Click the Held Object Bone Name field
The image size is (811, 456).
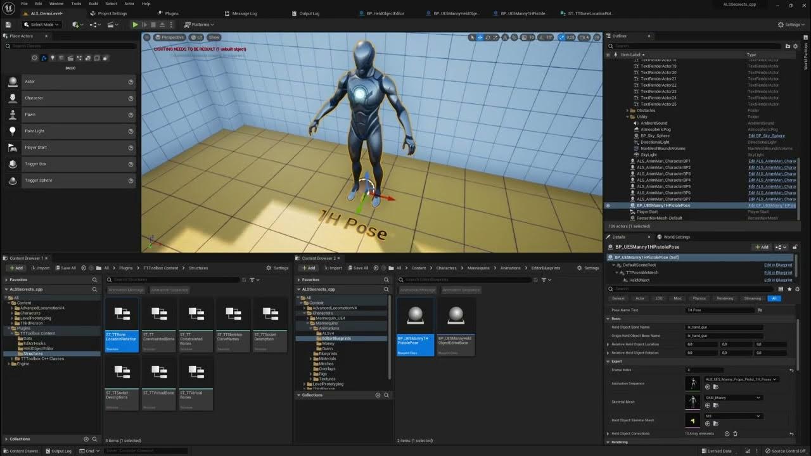pyautogui.click(x=724, y=327)
